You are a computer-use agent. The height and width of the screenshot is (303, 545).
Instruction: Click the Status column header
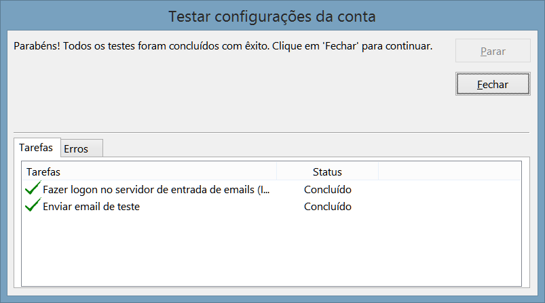point(327,171)
